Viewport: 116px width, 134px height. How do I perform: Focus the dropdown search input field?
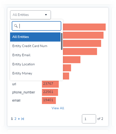point(37,26)
